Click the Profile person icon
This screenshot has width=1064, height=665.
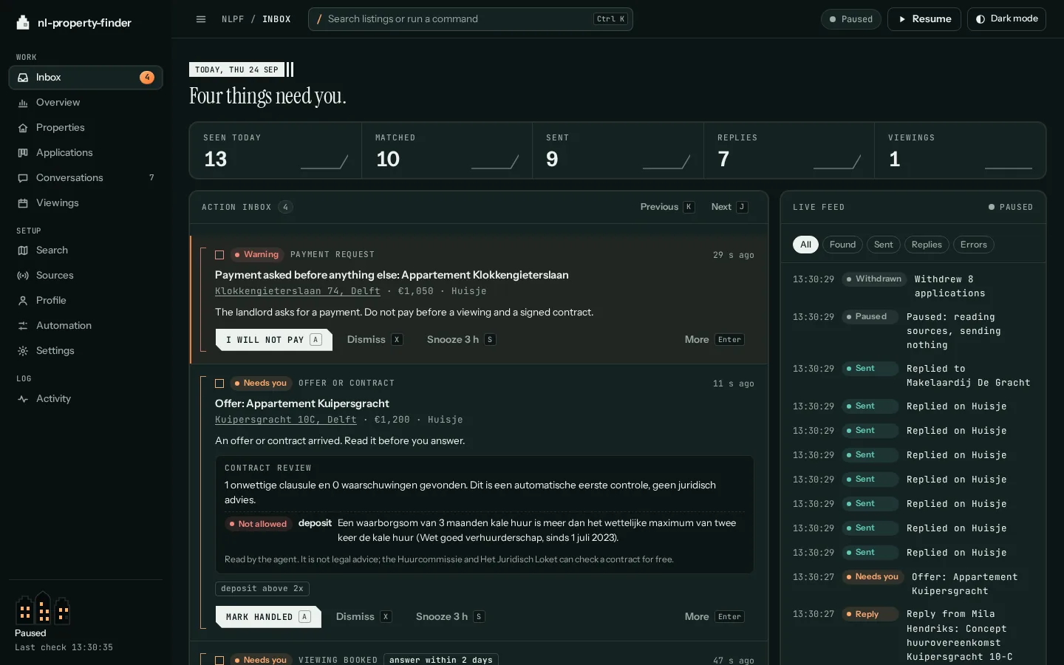(x=23, y=301)
